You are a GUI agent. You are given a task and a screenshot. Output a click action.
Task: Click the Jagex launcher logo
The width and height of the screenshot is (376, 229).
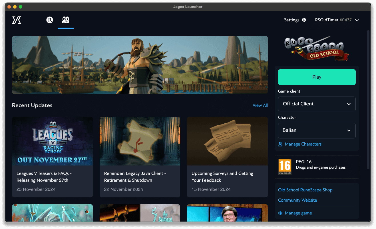[x=16, y=20]
